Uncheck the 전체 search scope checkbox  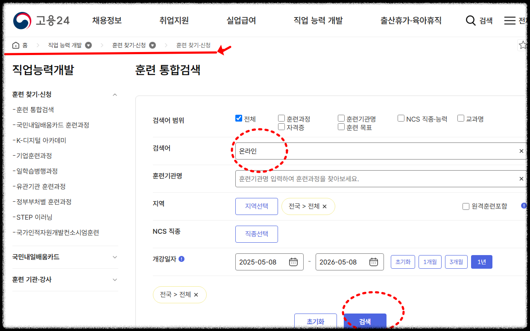(x=238, y=118)
